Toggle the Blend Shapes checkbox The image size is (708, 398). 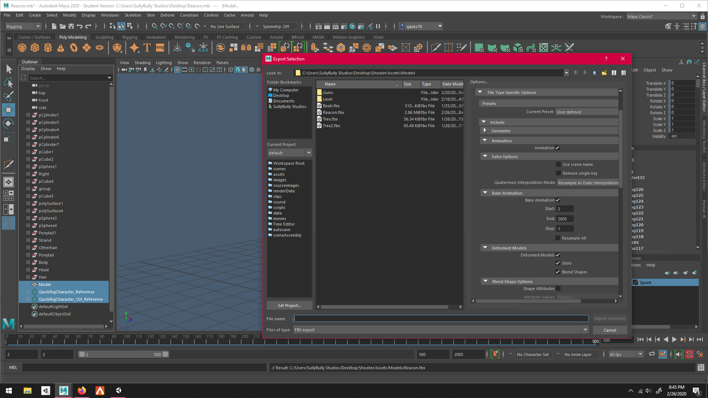[x=558, y=272]
